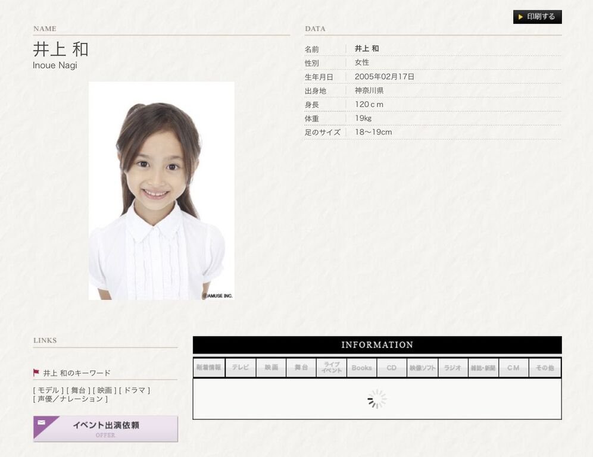Open the ドラマ keyword link
Viewport: 593px width, 457px height.
(x=135, y=390)
